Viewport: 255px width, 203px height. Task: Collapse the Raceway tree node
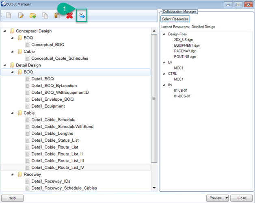(x=12, y=175)
